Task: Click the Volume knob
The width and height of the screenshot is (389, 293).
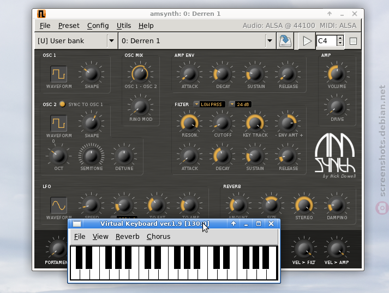Action: pos(337,74)
